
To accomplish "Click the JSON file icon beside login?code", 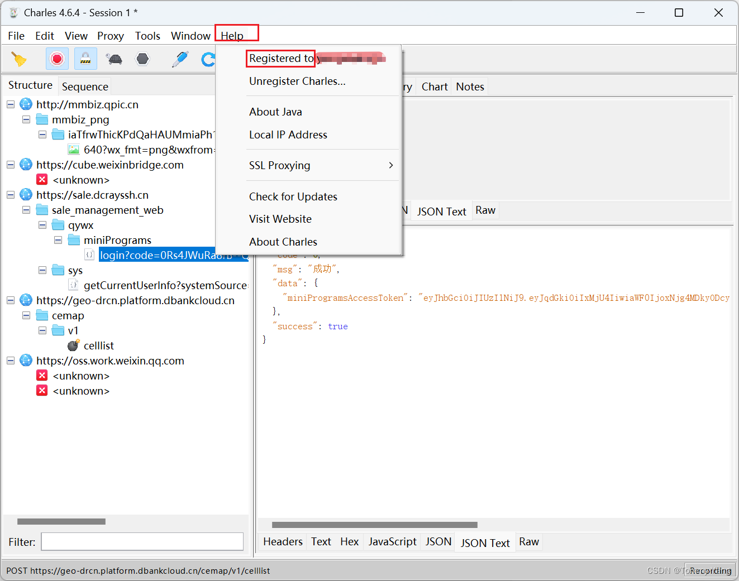I will coord(89,255).
